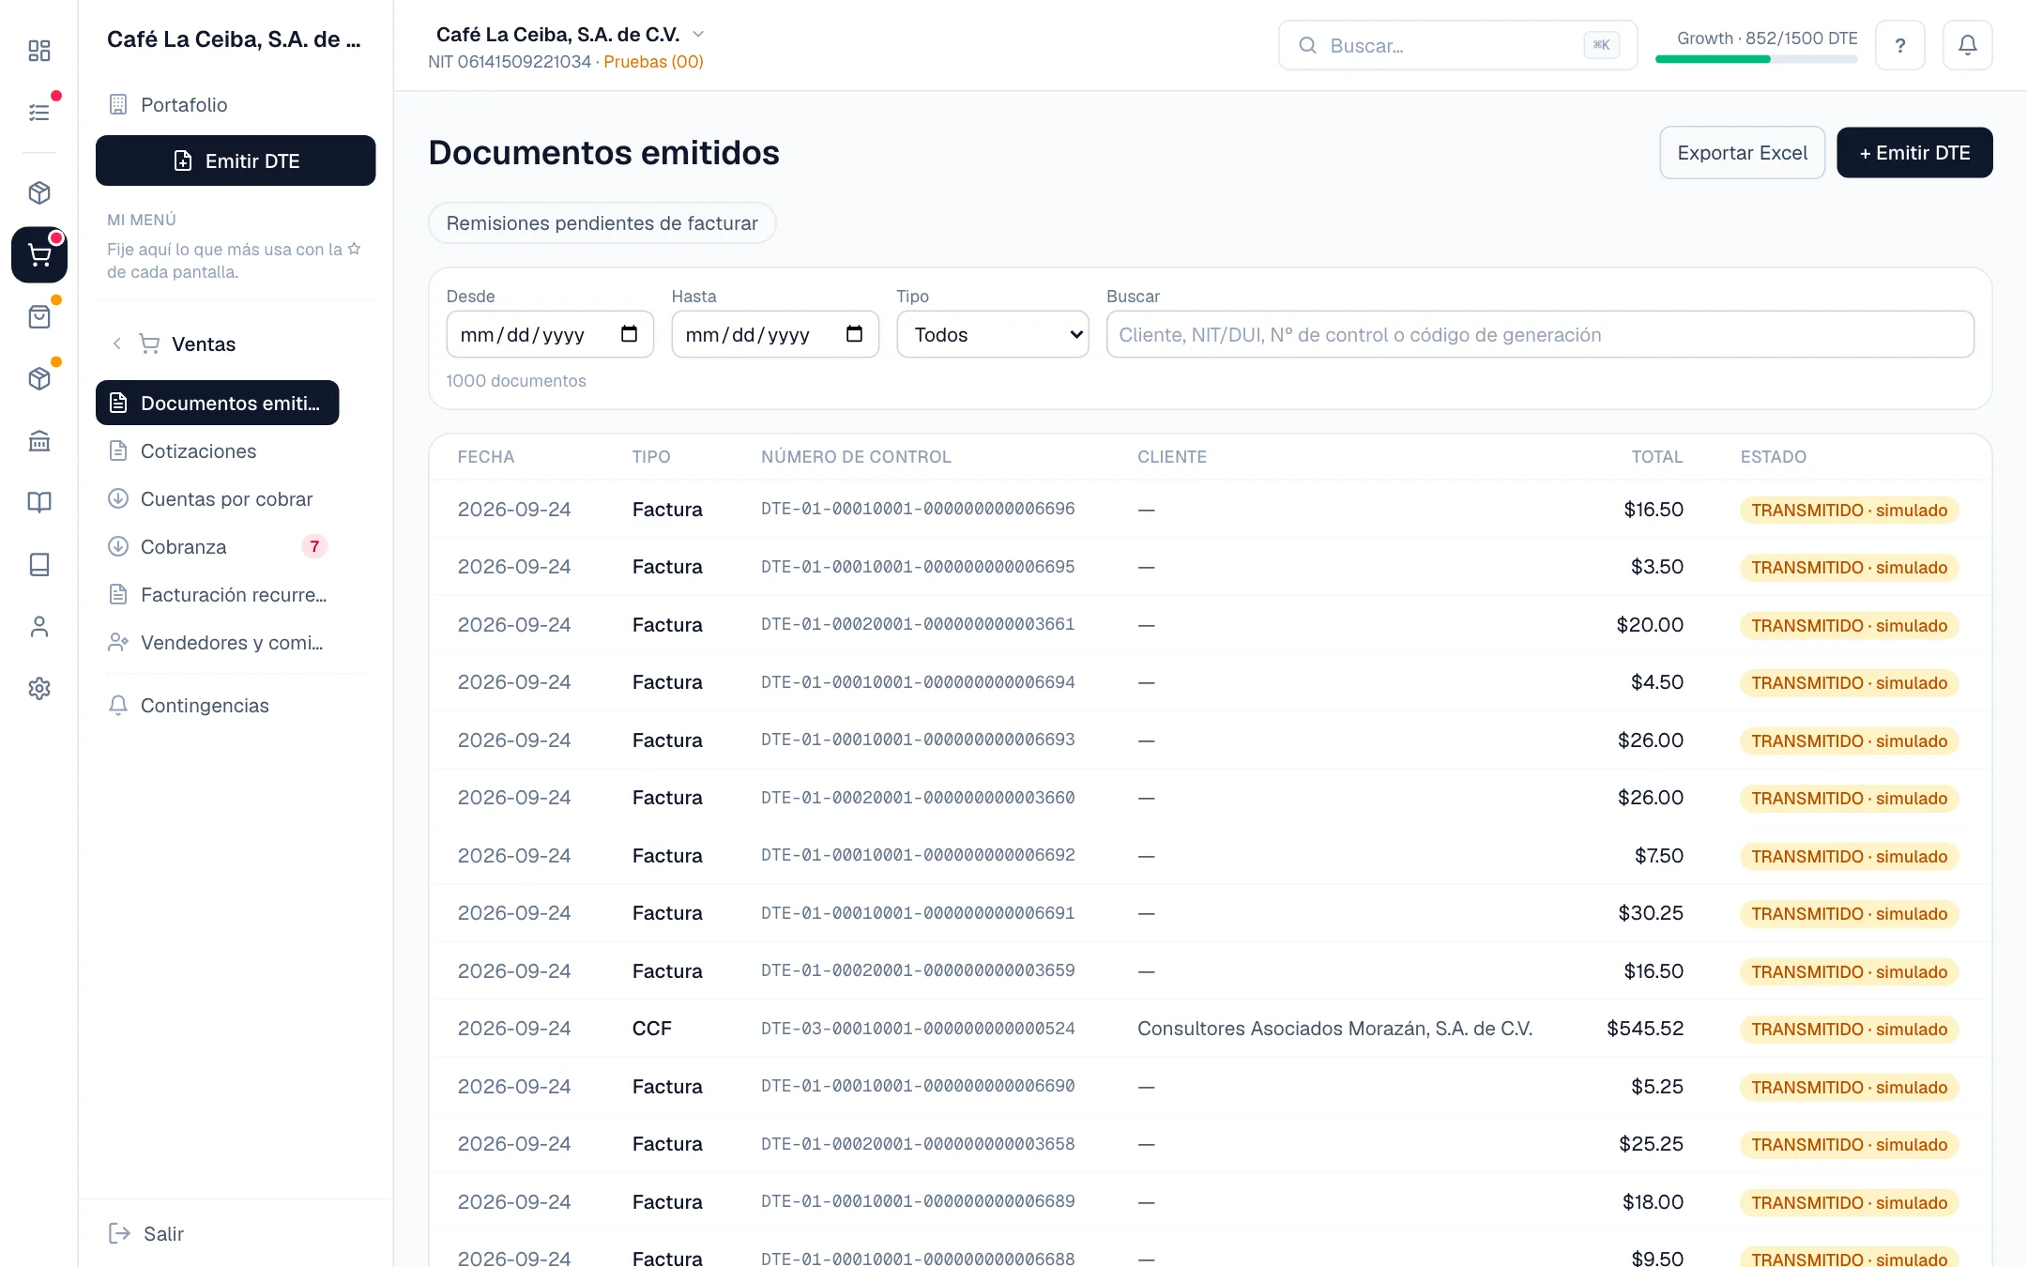Click the ESTADO column header
The width and height of the screenshot is (2027, 1267).
pos(1773,456)
